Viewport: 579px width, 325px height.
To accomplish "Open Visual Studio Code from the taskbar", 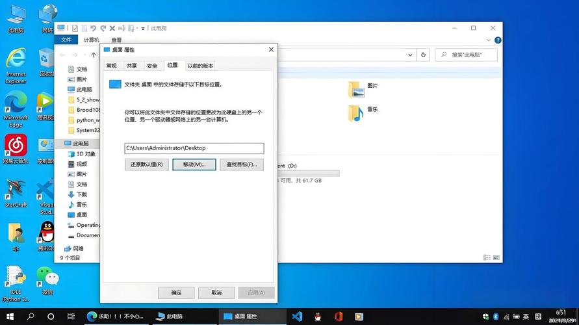I will [297, 317].
